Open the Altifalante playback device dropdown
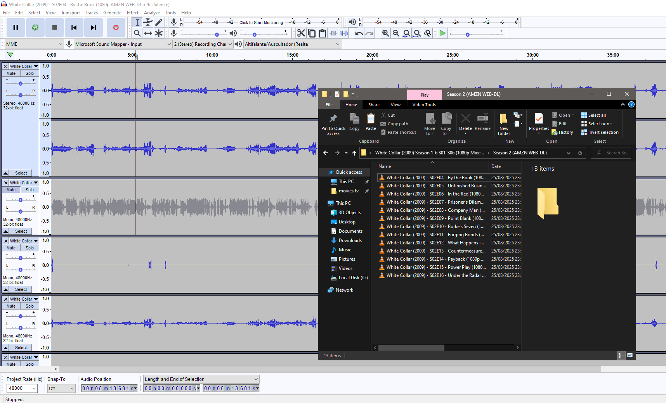The width and height of the screenshot is (666, 403). [292, 44]
